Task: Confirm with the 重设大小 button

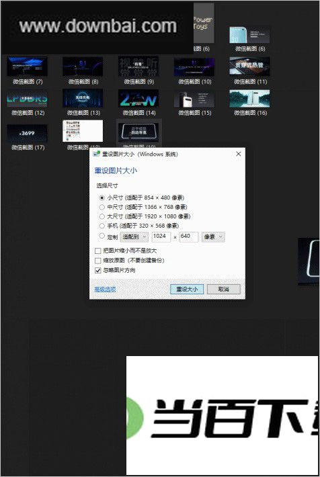Action: (x=187, y=290)
